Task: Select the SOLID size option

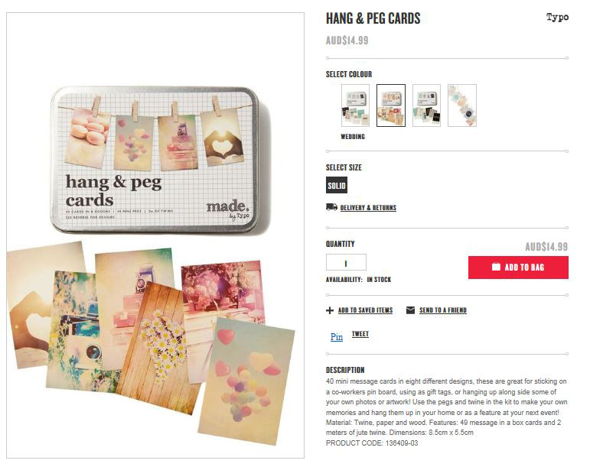Action: (x=337, y=186)
